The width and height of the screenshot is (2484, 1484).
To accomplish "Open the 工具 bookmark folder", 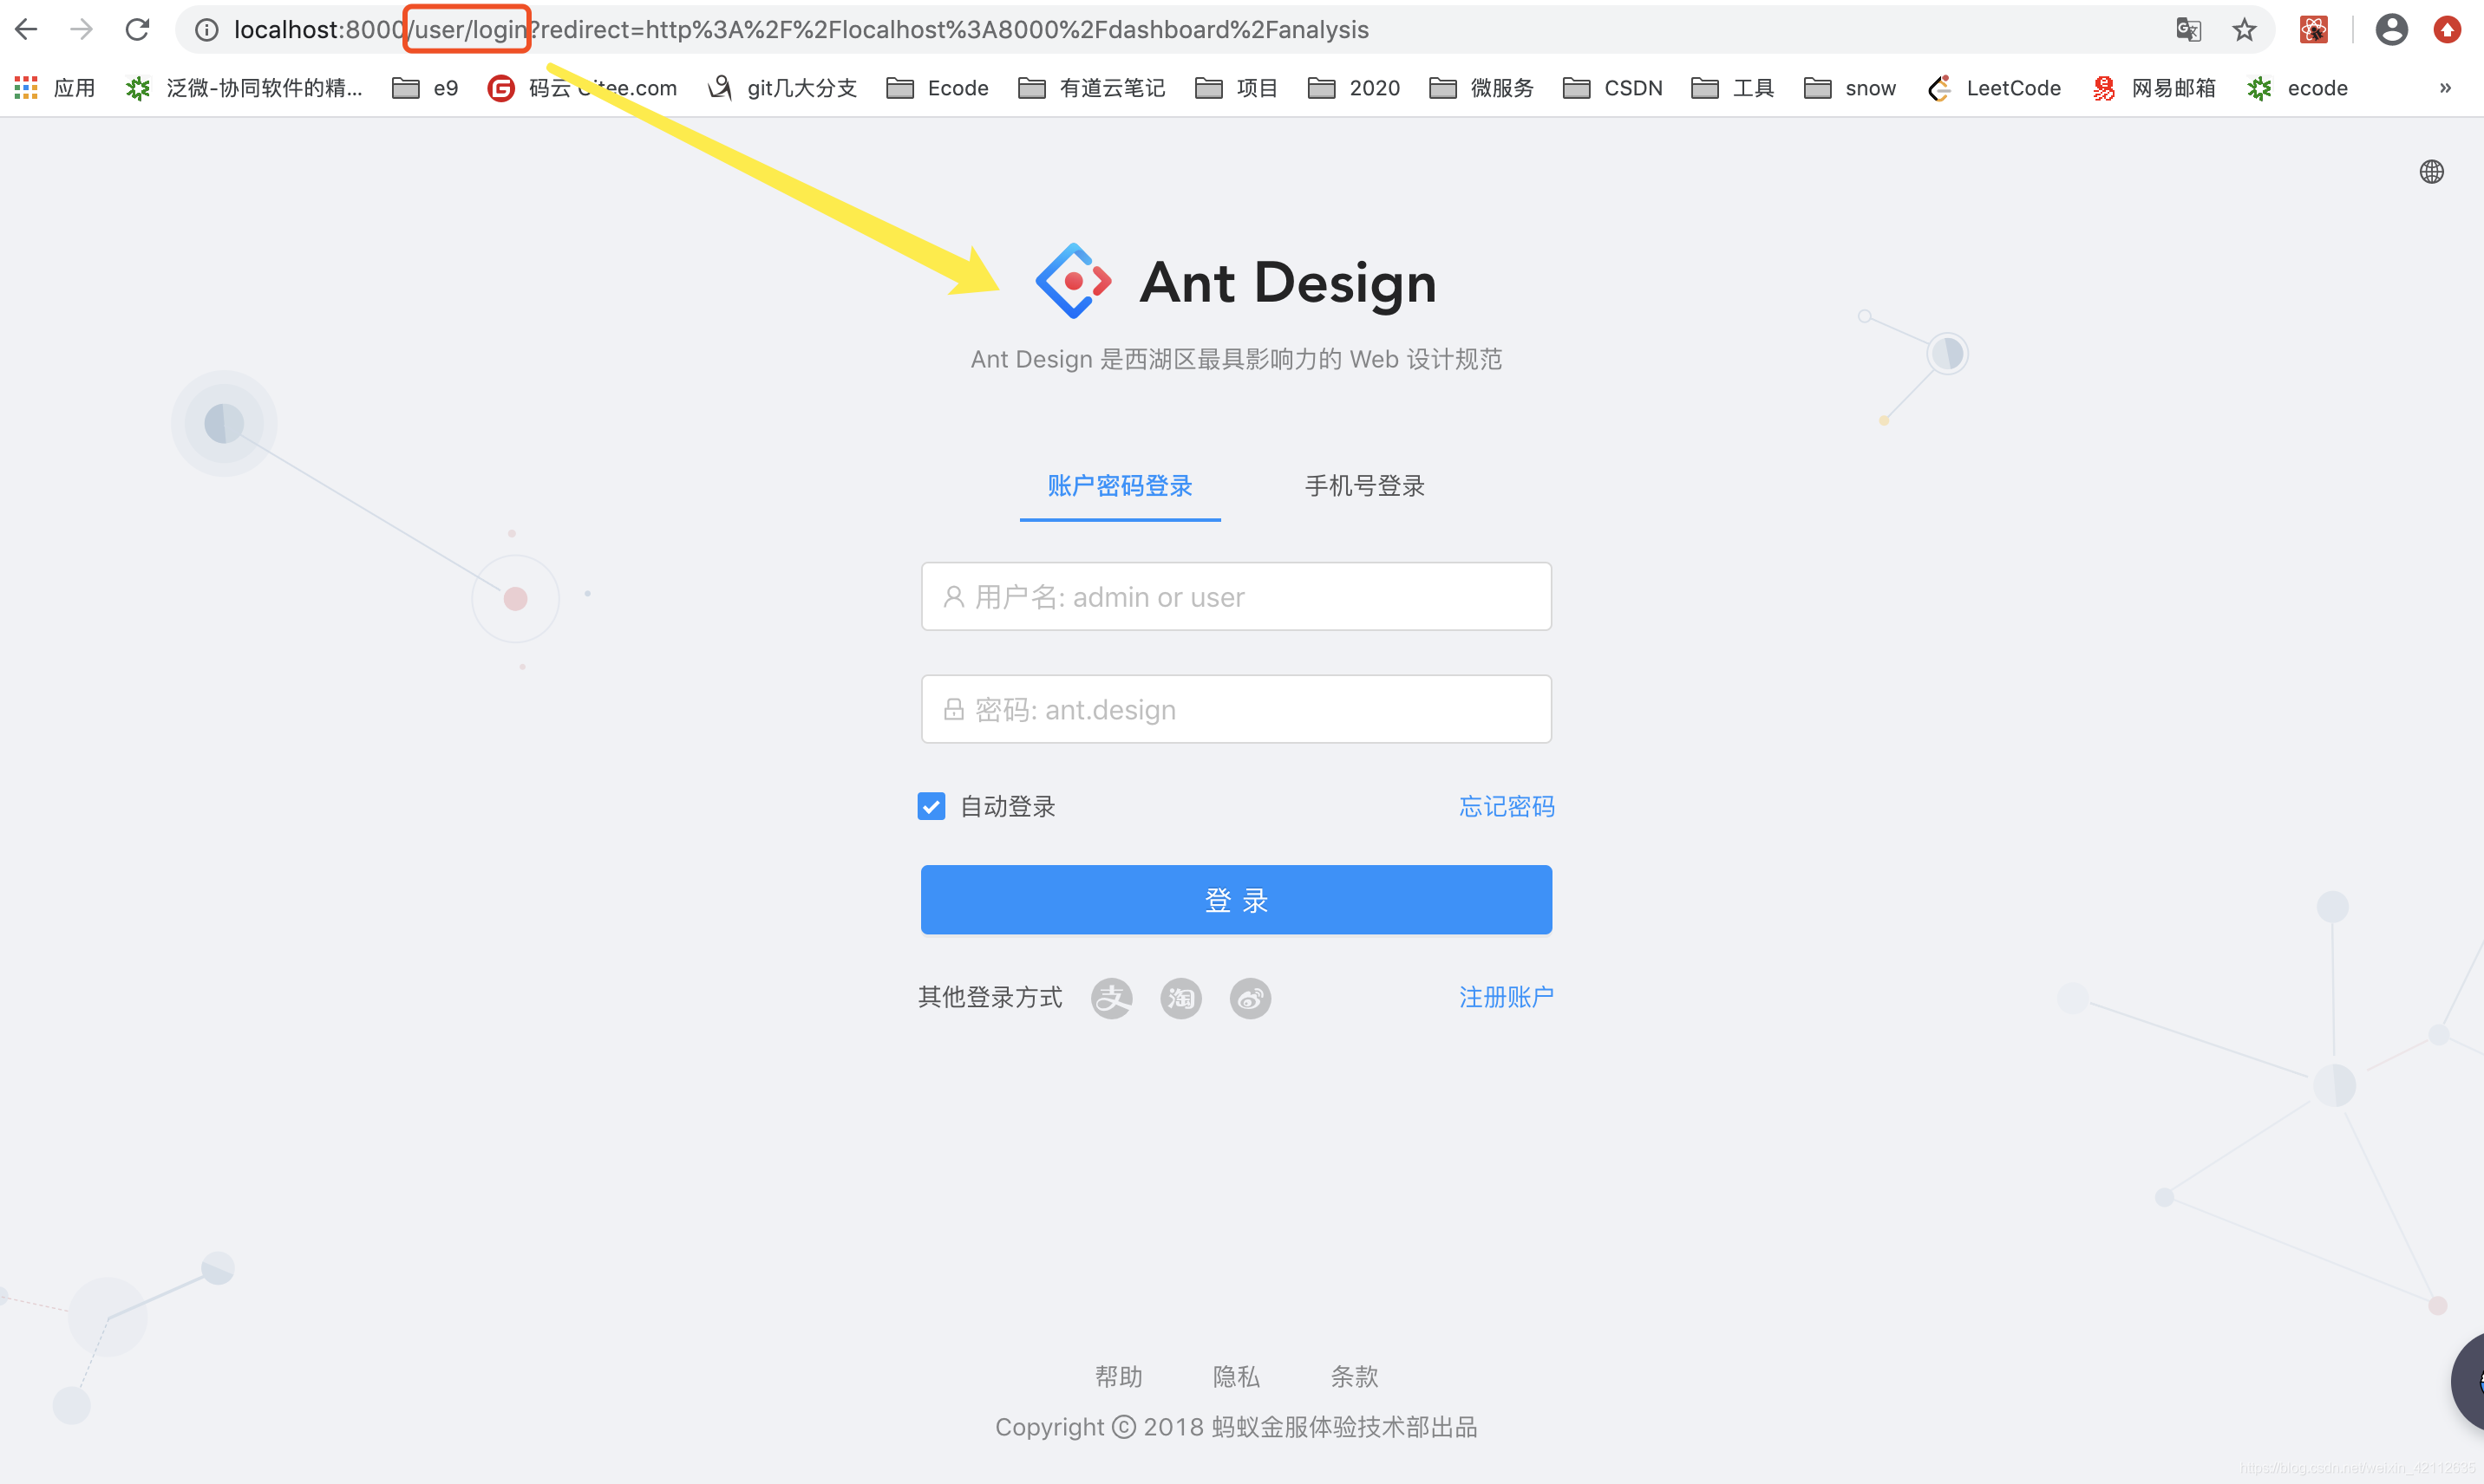I will tap(1733, 88).
